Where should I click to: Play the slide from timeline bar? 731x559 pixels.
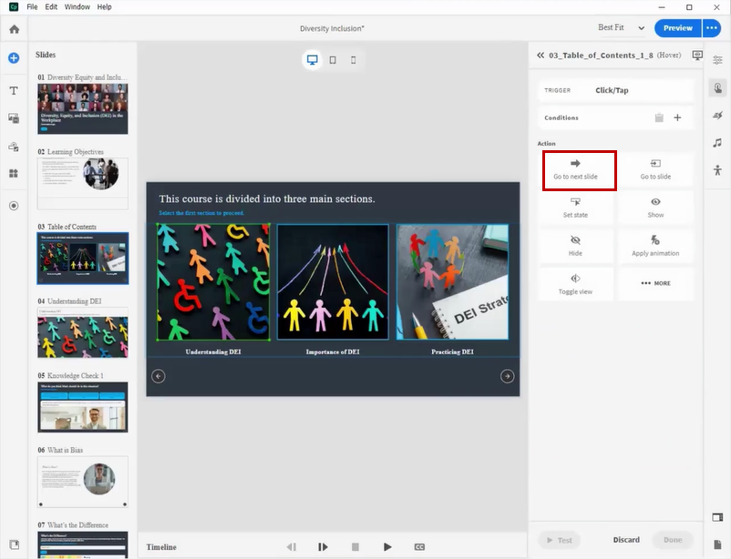point(387,547)
